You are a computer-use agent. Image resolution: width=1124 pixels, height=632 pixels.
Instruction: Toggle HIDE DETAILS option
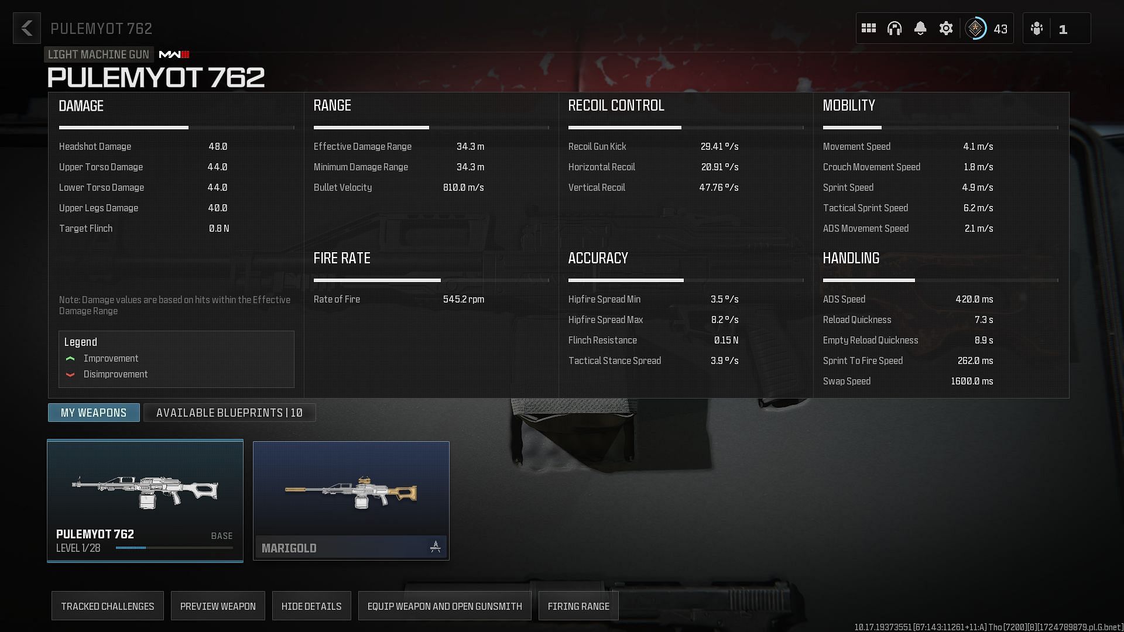click(311, 605)
